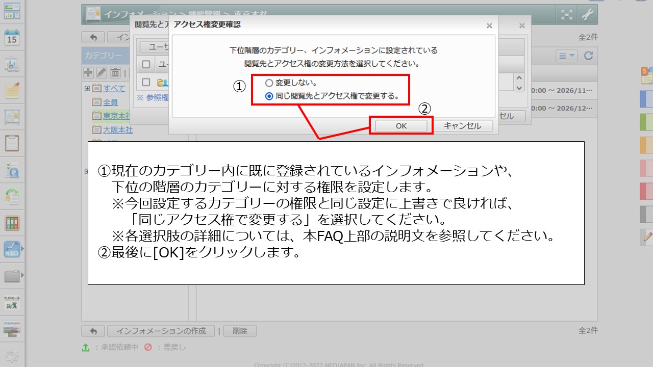Select the pink color tab on right edge

click(646, 168)
